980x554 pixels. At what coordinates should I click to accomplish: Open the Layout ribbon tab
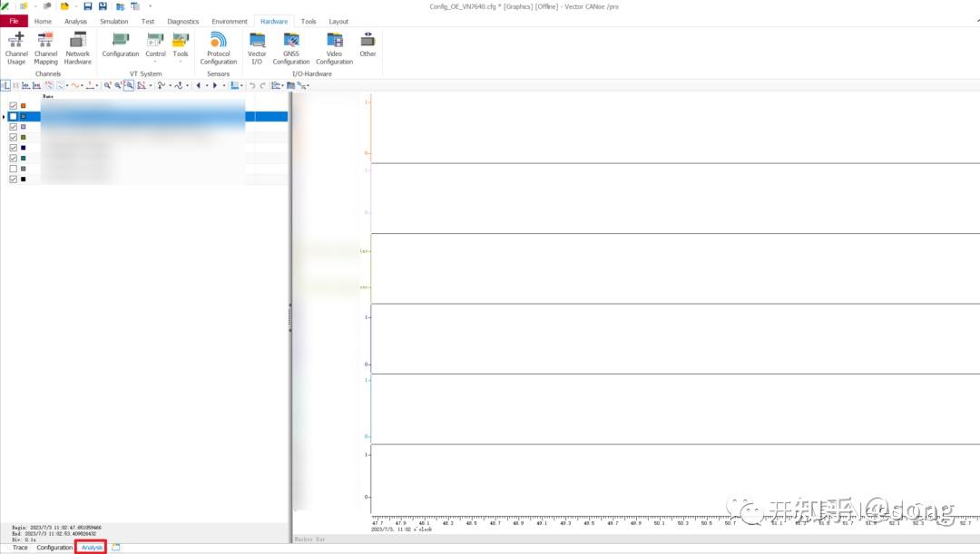point(338,21)
